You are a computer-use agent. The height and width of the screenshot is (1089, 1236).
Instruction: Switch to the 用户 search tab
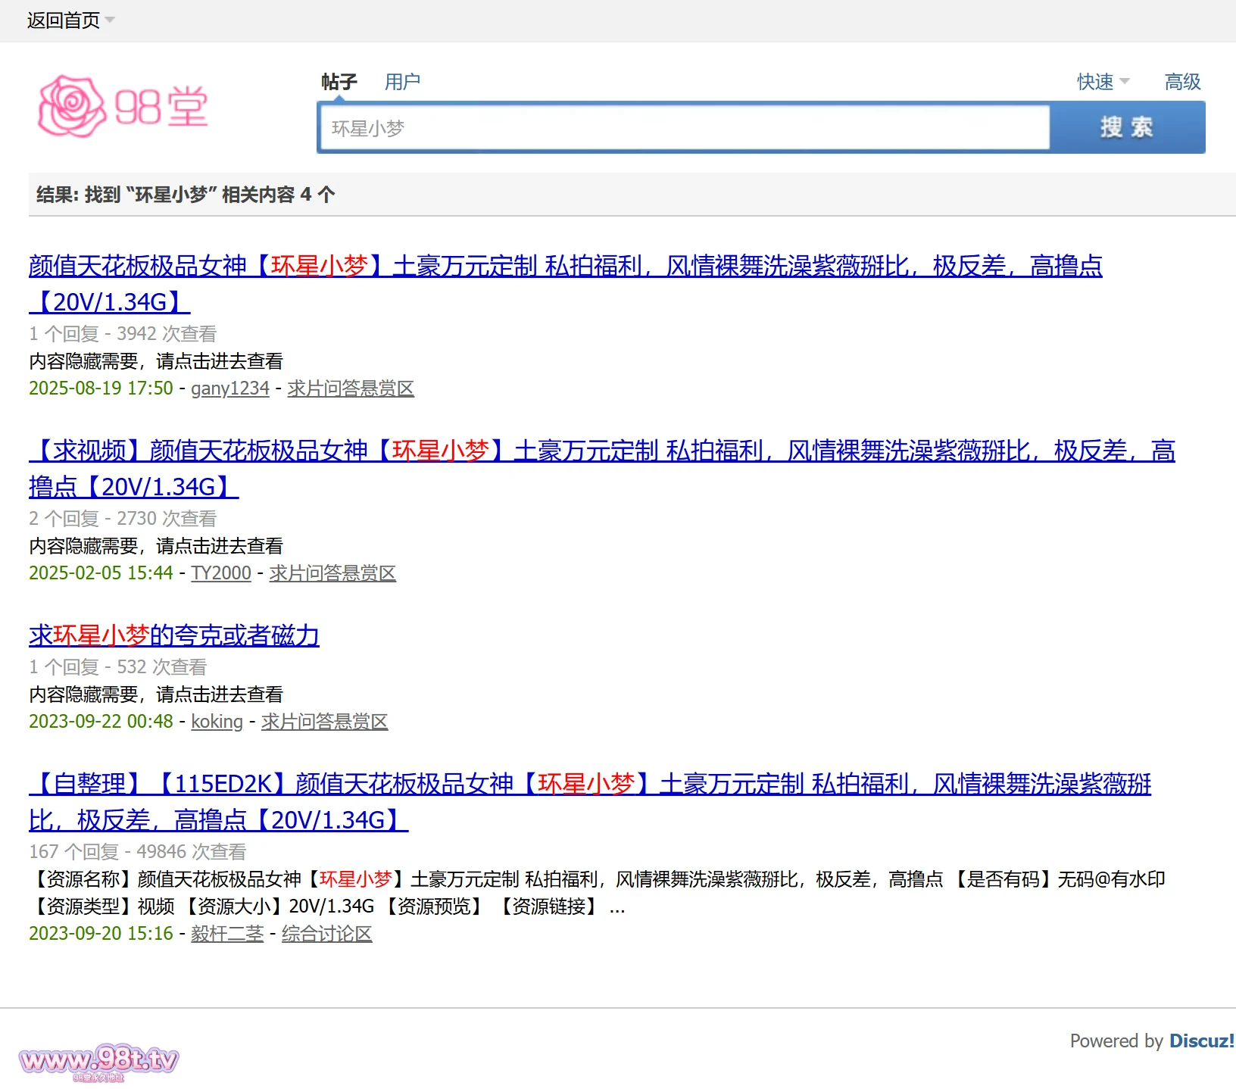click(x=401, y=82)
